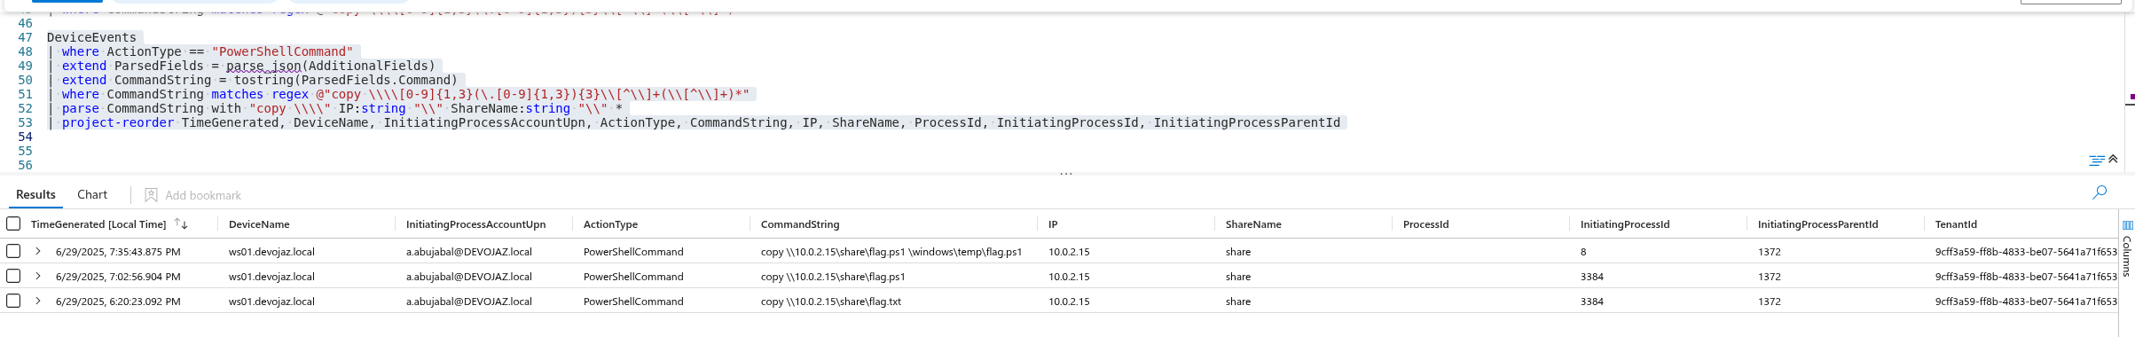The height and width of the screenshot is (337, 2135).
Task: Toggle the select-all rows checkbox
Action: point(13,223)
